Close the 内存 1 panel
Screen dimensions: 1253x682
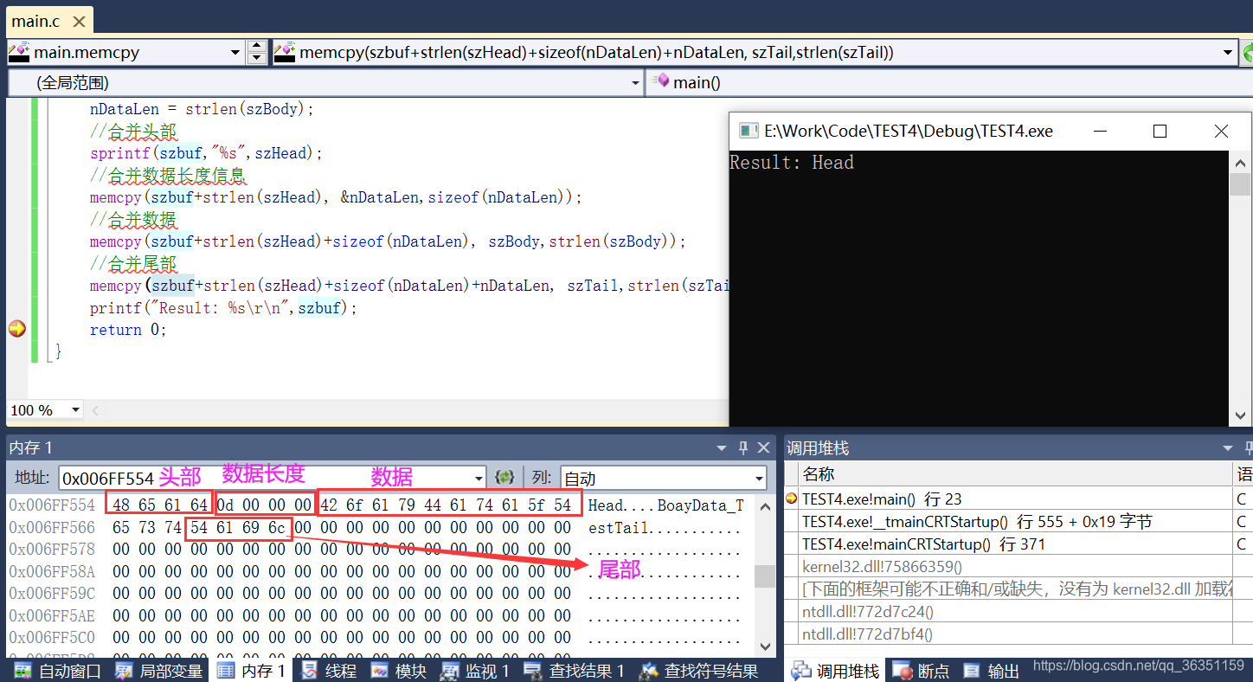point(763,447)
